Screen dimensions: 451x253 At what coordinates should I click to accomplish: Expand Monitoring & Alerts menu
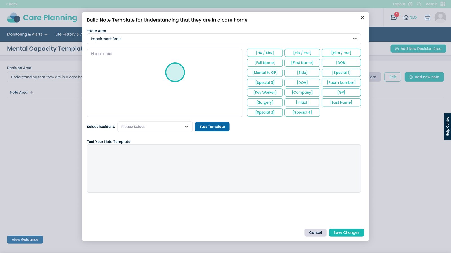[27, 34]
